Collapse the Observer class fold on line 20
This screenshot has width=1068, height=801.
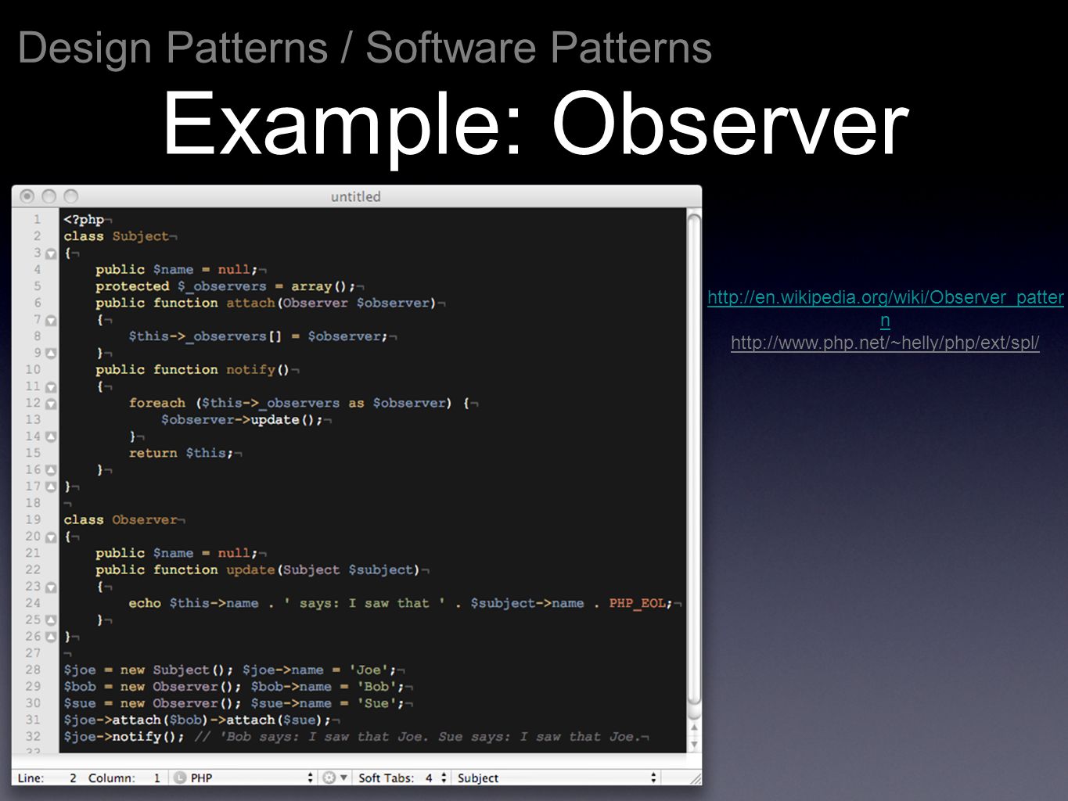point(51,537)
